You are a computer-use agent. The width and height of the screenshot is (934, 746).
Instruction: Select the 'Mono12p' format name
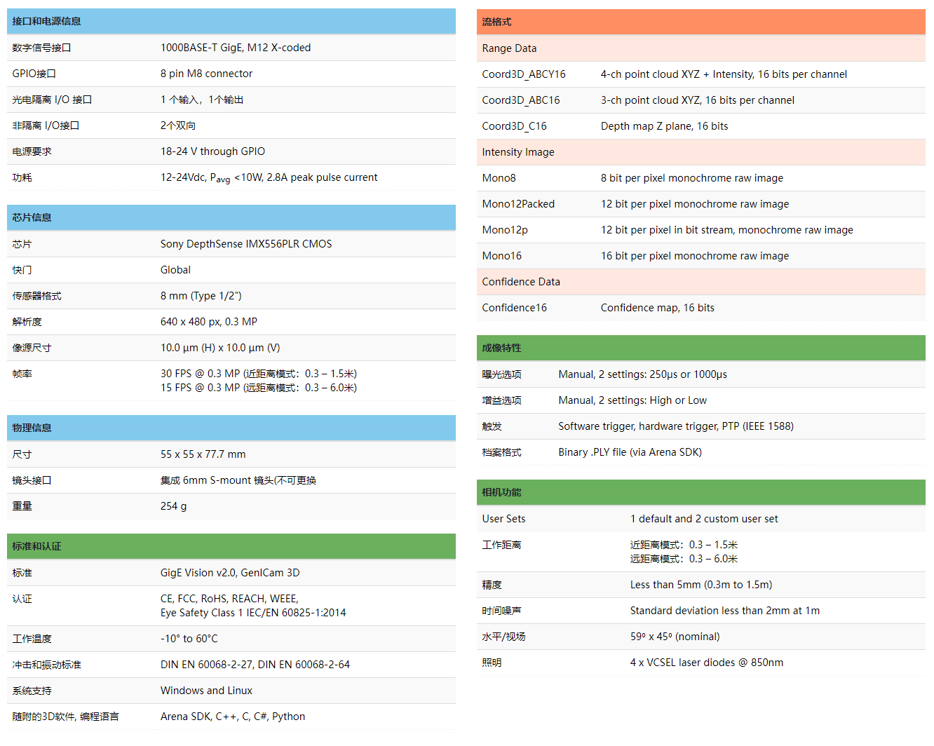point(505,230)
